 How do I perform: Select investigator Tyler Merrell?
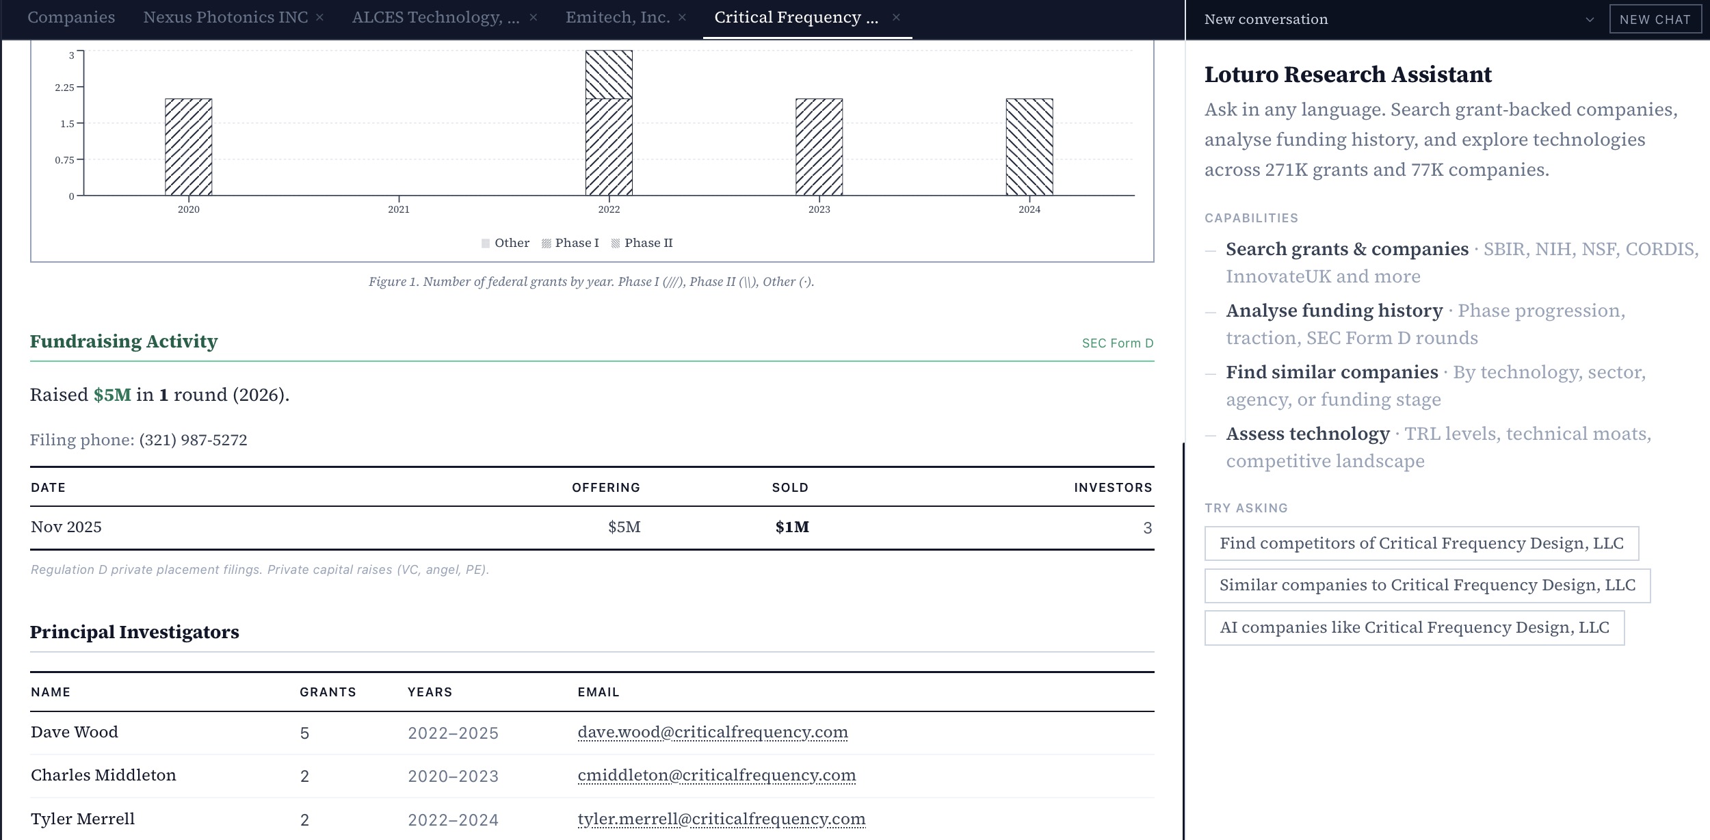[83, 819]
